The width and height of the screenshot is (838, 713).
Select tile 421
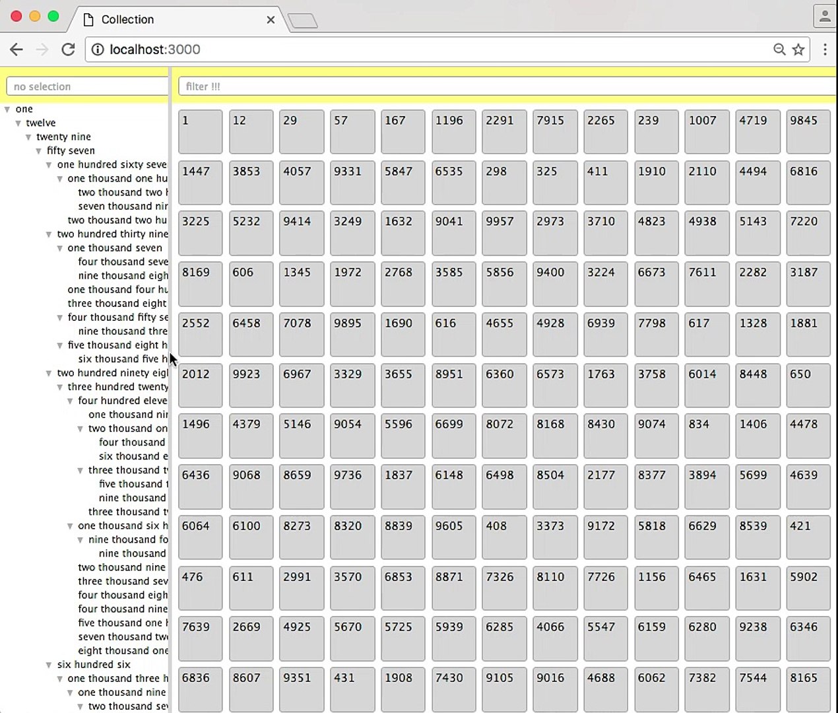[808, 537]
